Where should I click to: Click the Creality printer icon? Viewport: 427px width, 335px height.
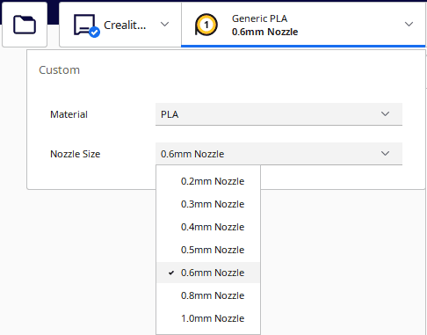(x=87, y=25)
